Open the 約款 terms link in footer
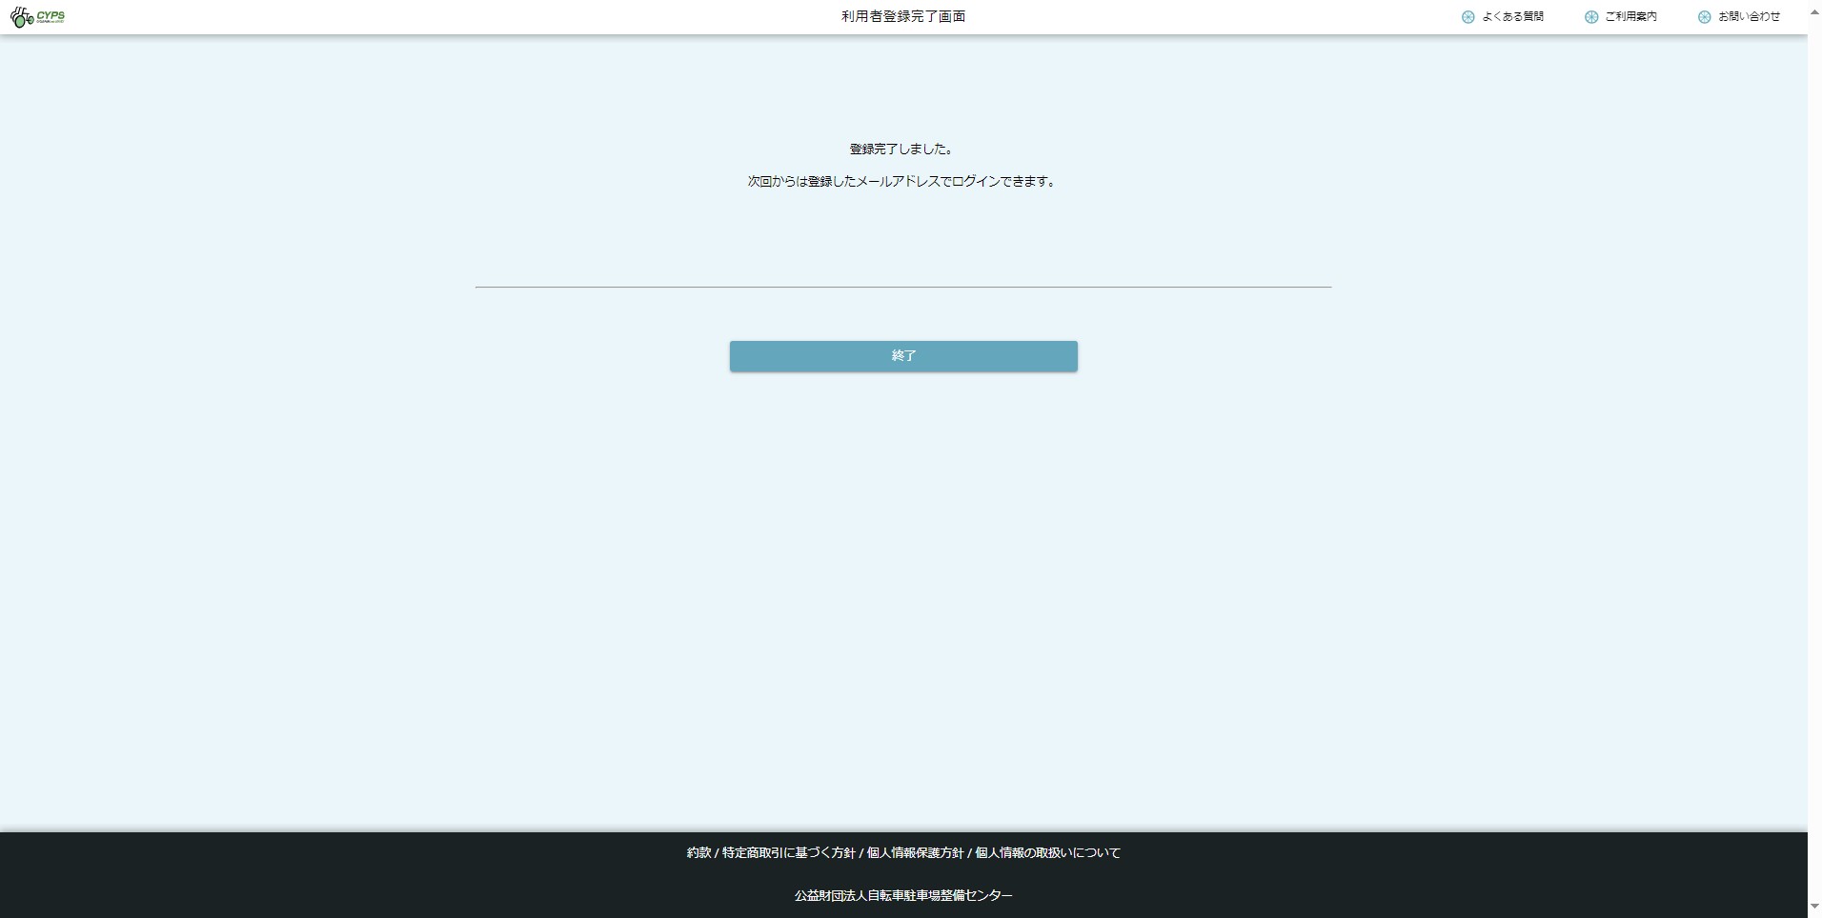This screenshot has width=1822, height=918. click(698, 853)
